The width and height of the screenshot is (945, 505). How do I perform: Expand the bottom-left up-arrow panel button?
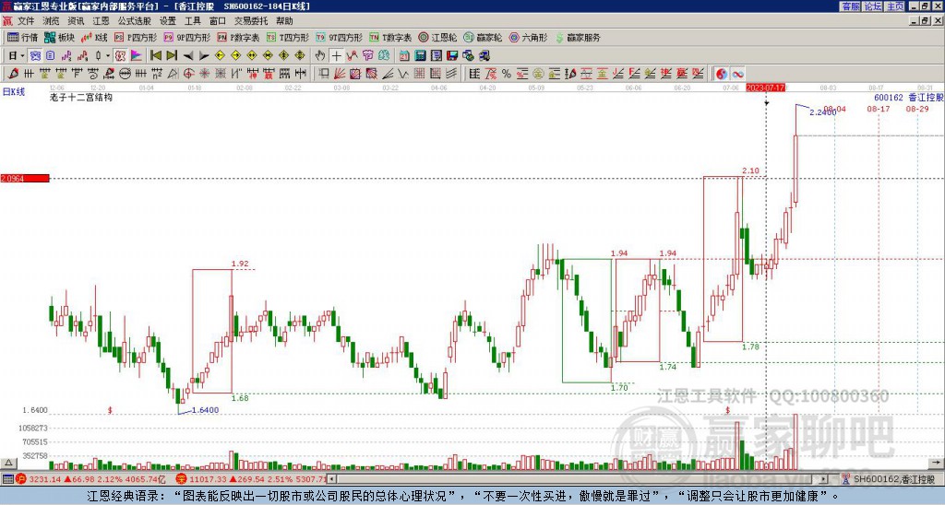tap(8, 463)
